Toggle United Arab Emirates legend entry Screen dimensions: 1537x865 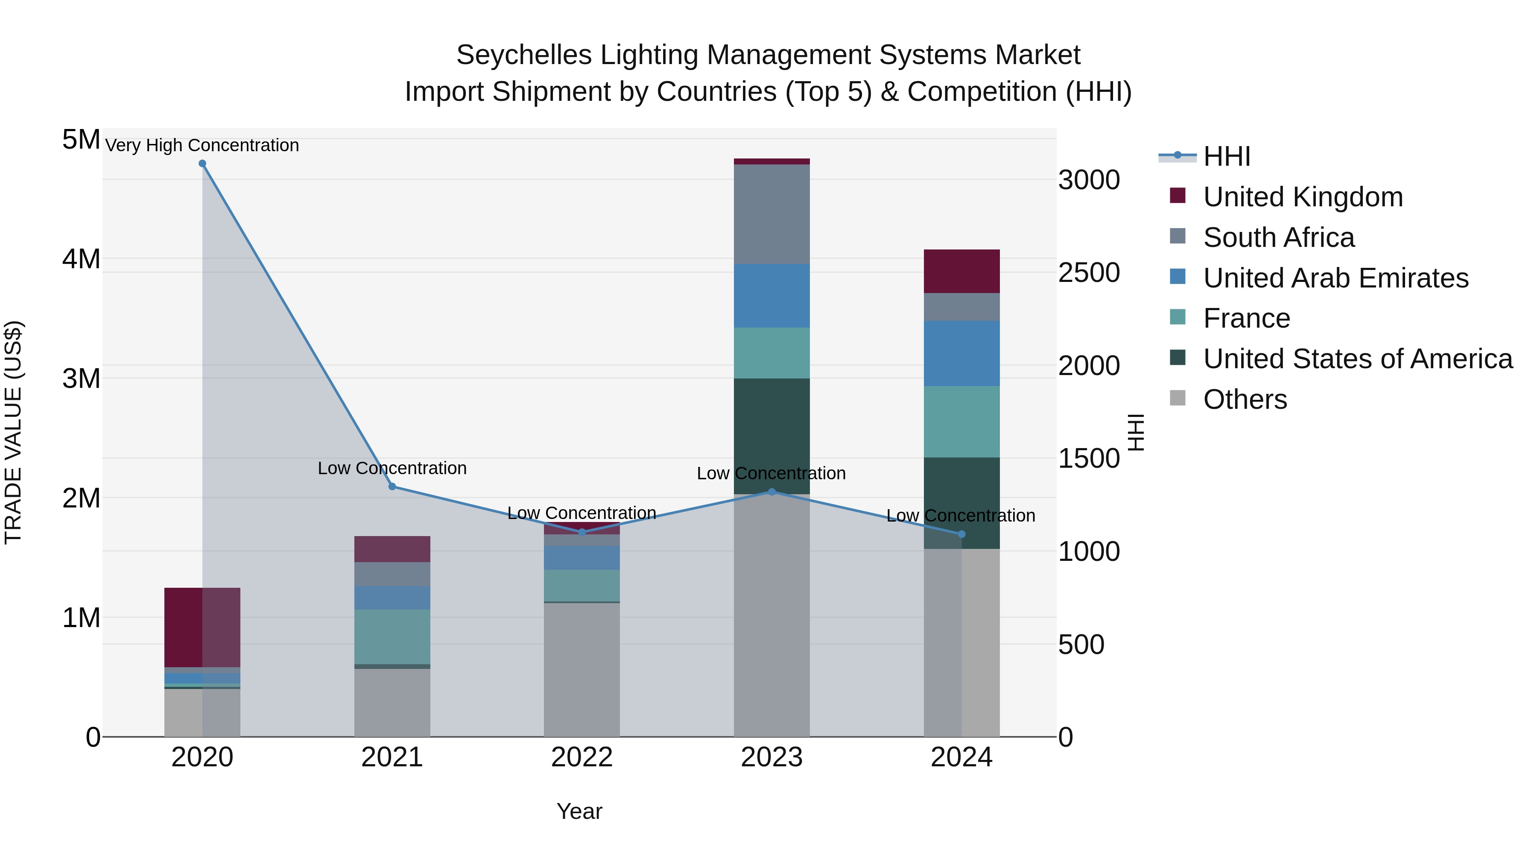click(x=1319, y=278)
